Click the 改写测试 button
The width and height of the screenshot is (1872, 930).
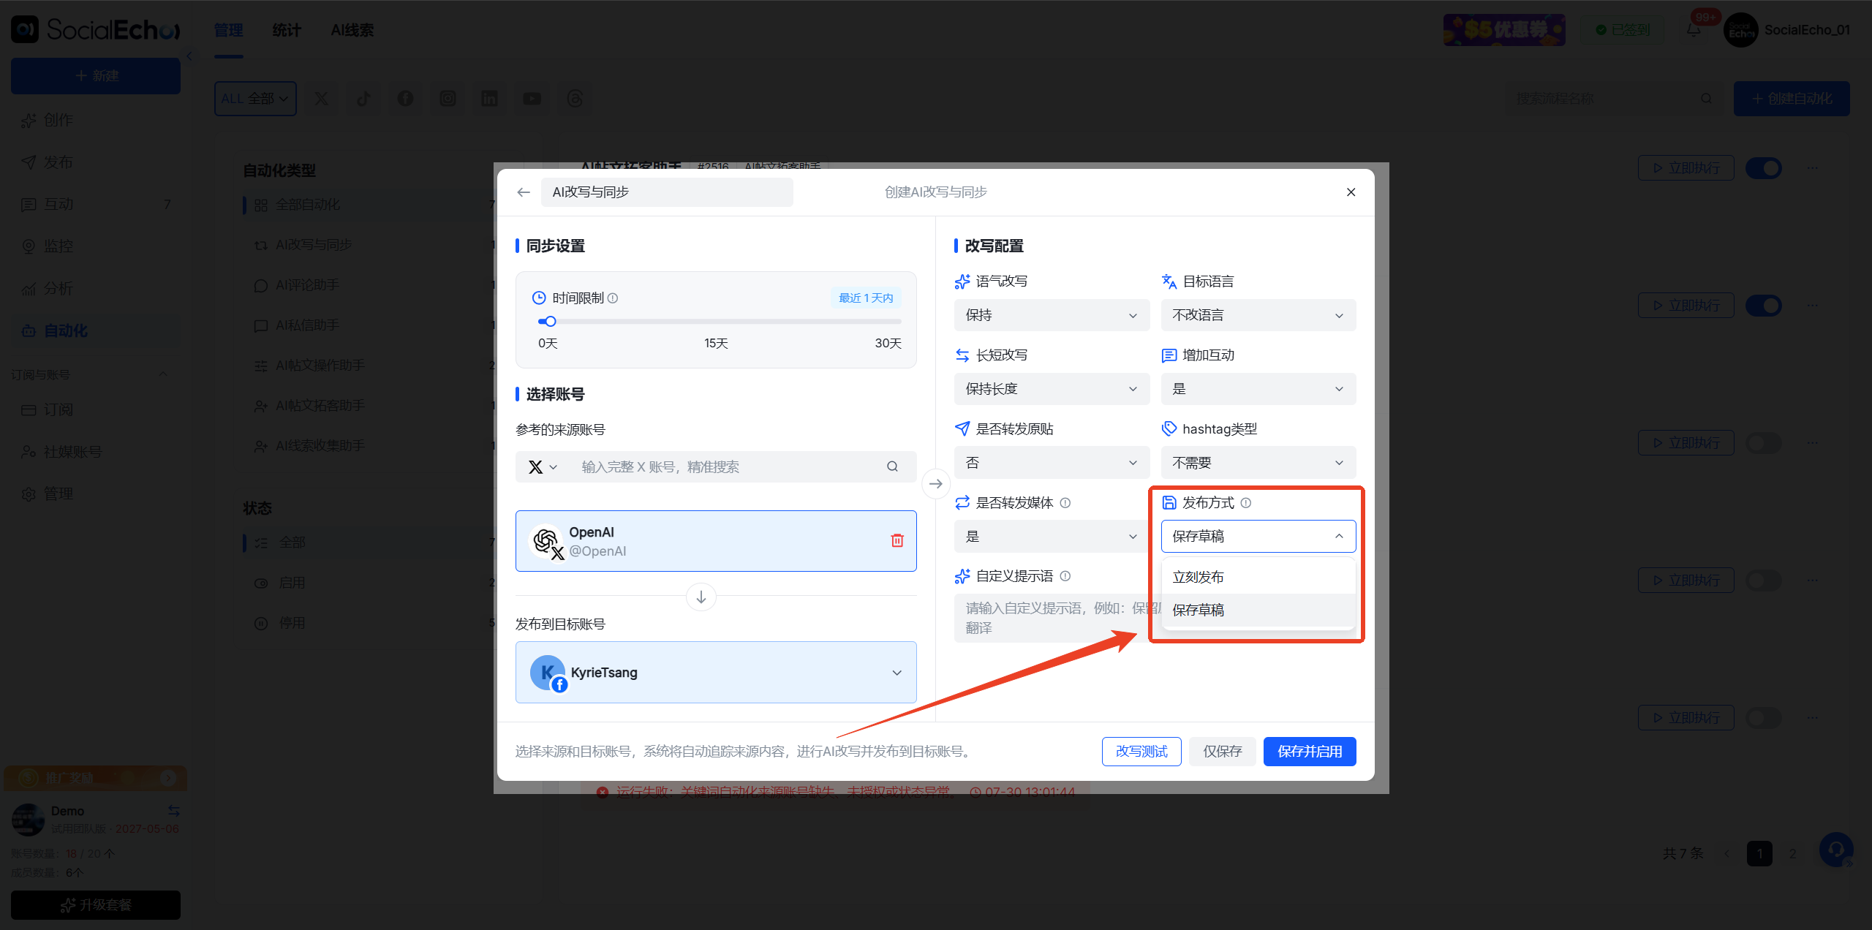coord(1141,752)
